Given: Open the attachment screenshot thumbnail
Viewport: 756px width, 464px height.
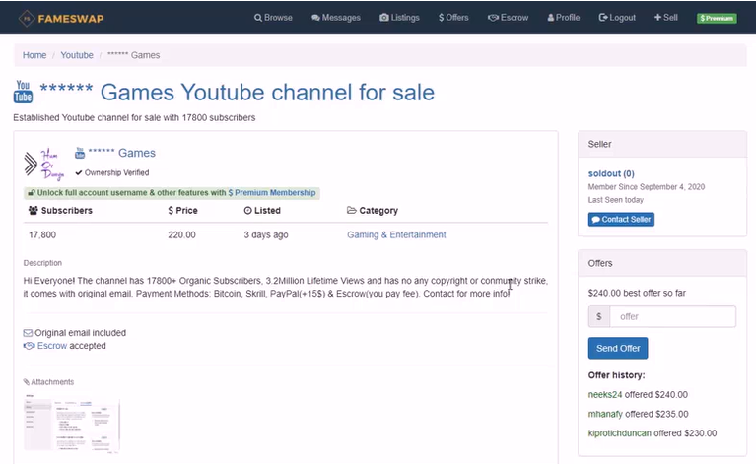Looking at the screenshot, I should pyautogui.click(x=71, y=426).
